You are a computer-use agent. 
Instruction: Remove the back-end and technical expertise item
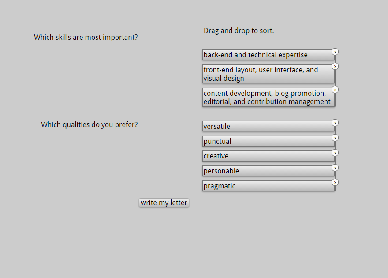[335, 52]
